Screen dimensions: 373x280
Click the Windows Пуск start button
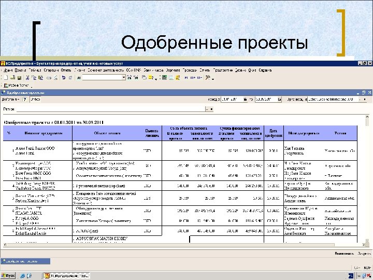coord(8,276)
